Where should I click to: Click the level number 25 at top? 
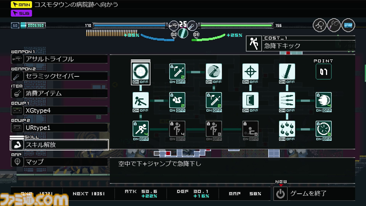tap(183, 24)
